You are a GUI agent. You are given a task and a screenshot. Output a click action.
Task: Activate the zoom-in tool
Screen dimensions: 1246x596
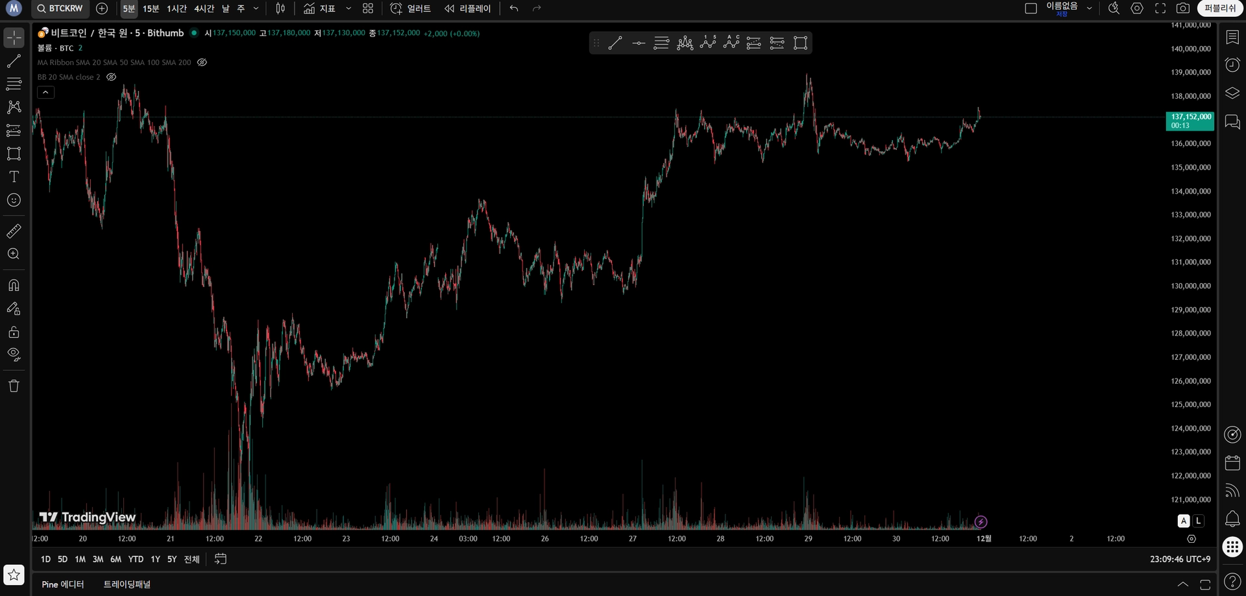(x=14, y=254)
